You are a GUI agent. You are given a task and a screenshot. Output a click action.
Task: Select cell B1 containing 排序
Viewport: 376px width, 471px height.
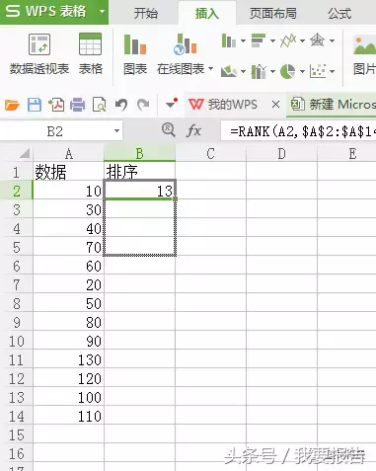coord(139,172)
